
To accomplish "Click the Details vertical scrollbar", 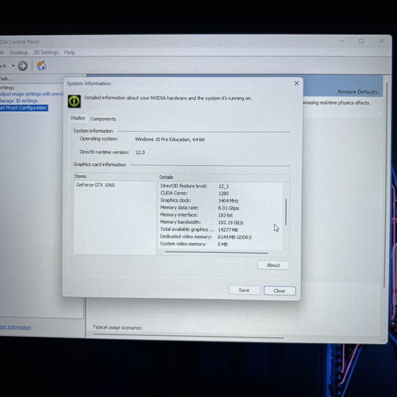I will (286, 212).
